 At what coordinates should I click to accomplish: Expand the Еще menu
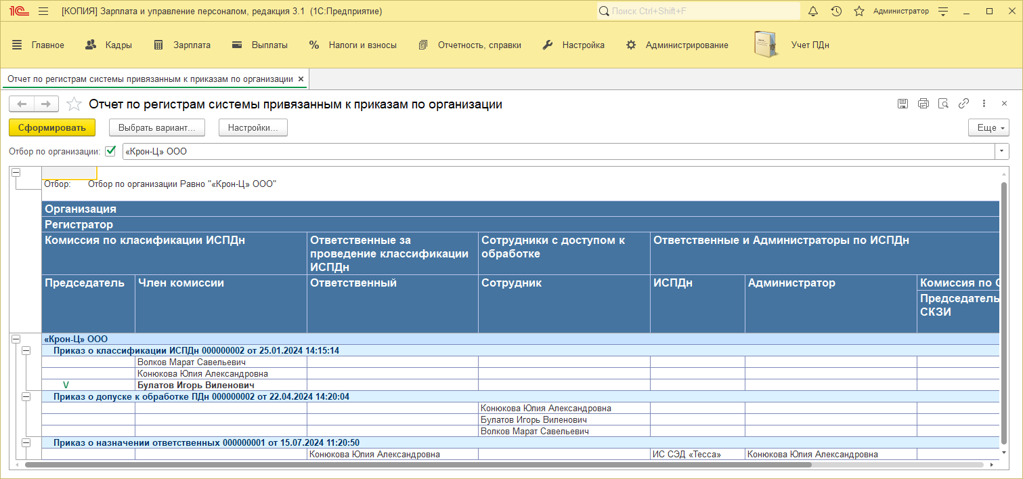pos(988,127)
